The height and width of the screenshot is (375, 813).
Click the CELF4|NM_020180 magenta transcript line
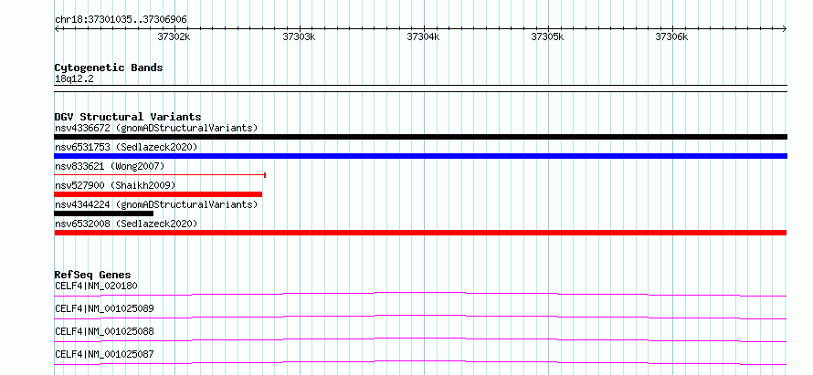coord(420,294)
